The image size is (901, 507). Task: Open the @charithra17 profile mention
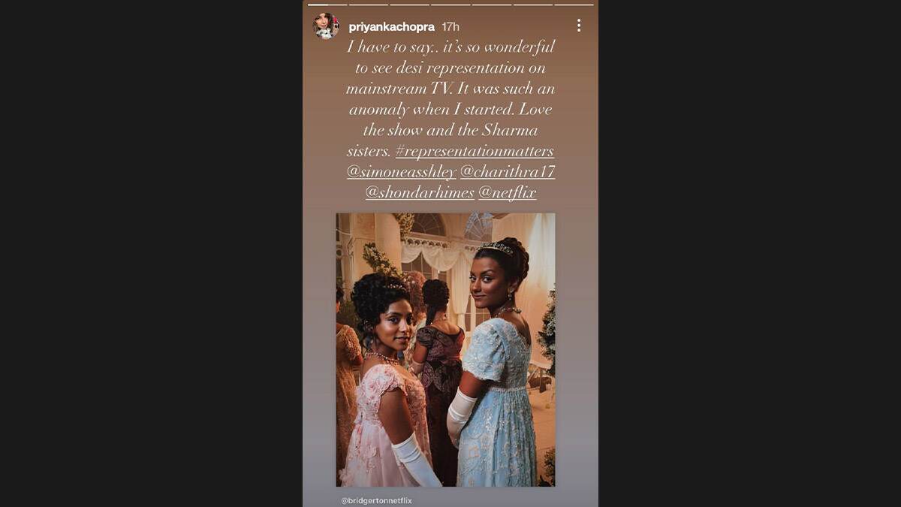pos(508,172)
